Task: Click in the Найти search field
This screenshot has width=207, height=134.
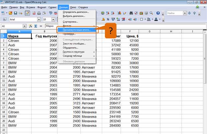Action: click(x=175, y=13)
